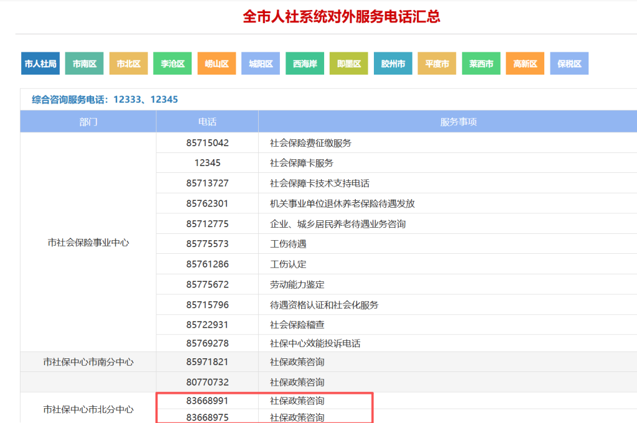
Task: Click the 李沧区 tab
Action: point(172,63)
